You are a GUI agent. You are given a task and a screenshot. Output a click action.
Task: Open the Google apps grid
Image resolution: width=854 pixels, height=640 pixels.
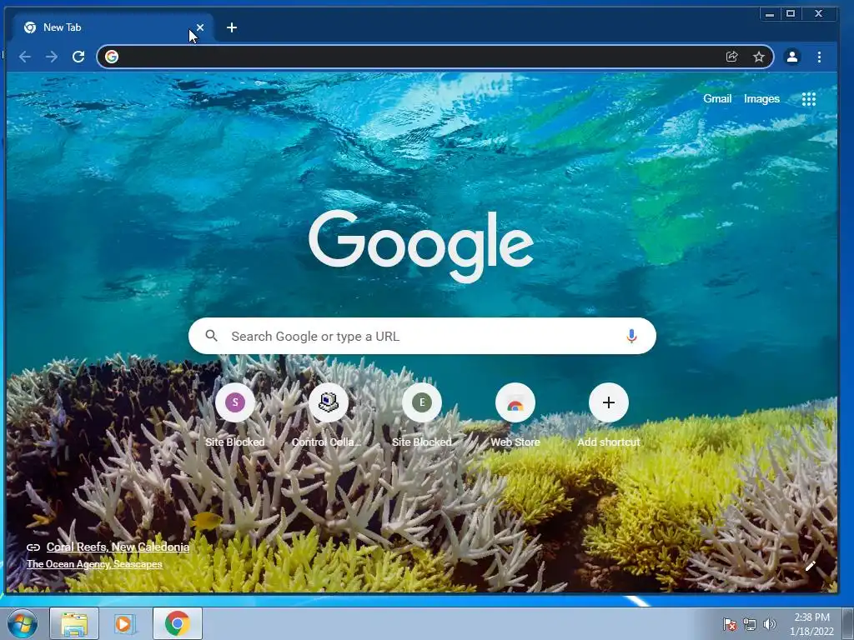pos(809,99)
